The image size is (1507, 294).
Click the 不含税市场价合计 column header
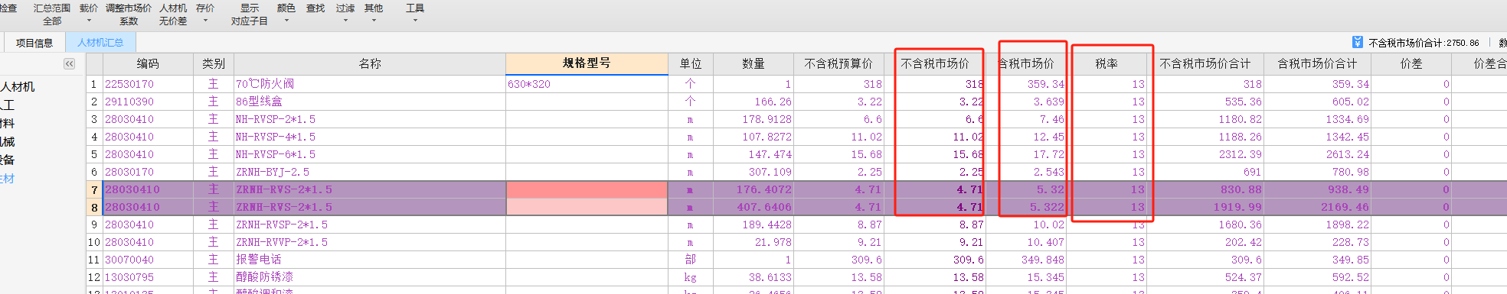(1205, 64)
